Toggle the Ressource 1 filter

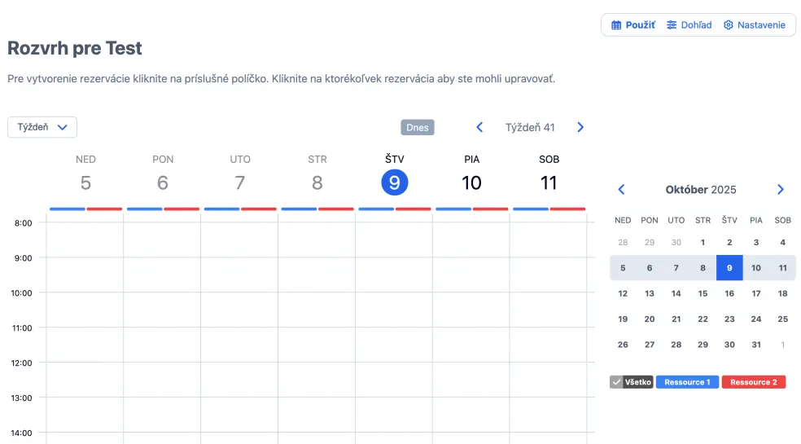[x=687, y=382]
